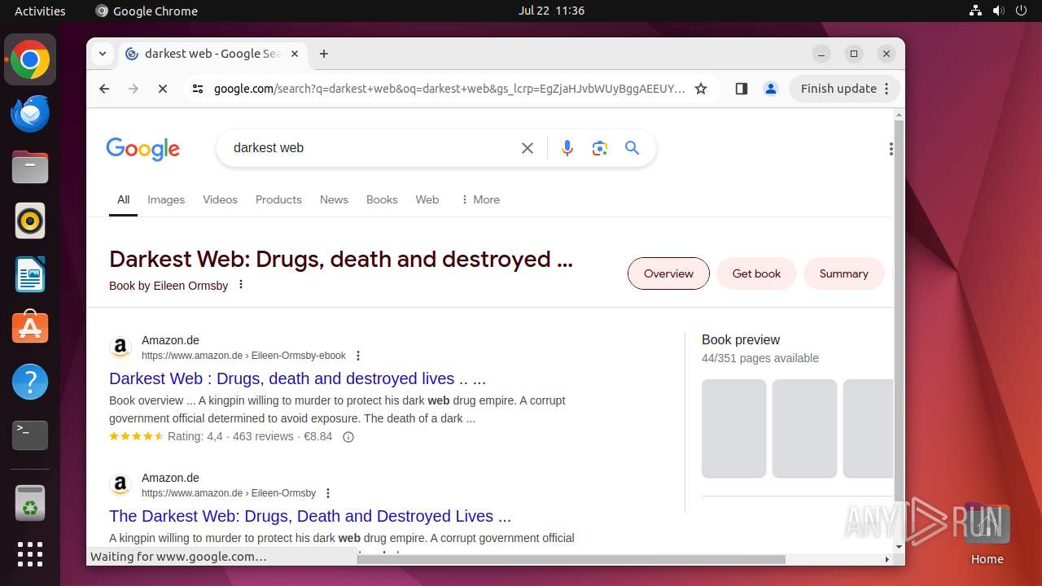The width and height of the screenshot is (1042, 586).
Task: Open more options for the book title
Action: click(240, 285)
